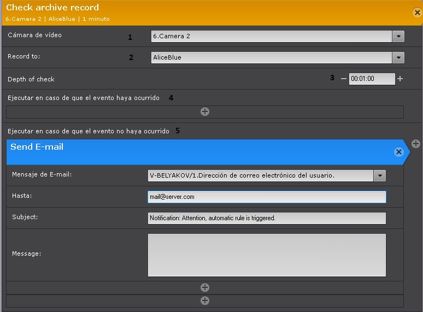Expand the Record to AliceBlue dropdown
Viewport: 423px width, 312px height.
(398, 57)
